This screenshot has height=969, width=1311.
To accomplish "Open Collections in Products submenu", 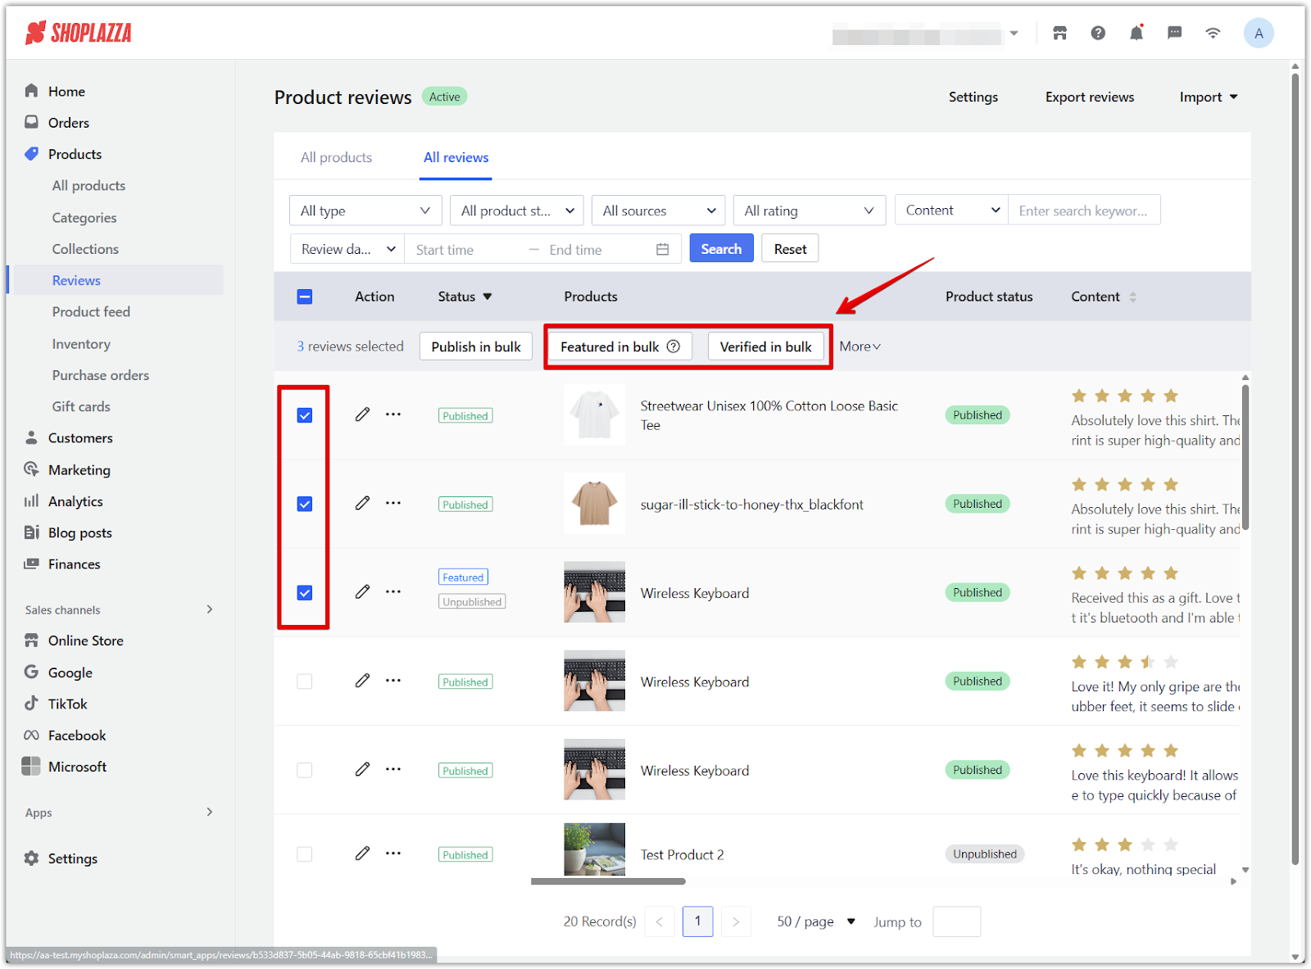I will coord(85,249).
